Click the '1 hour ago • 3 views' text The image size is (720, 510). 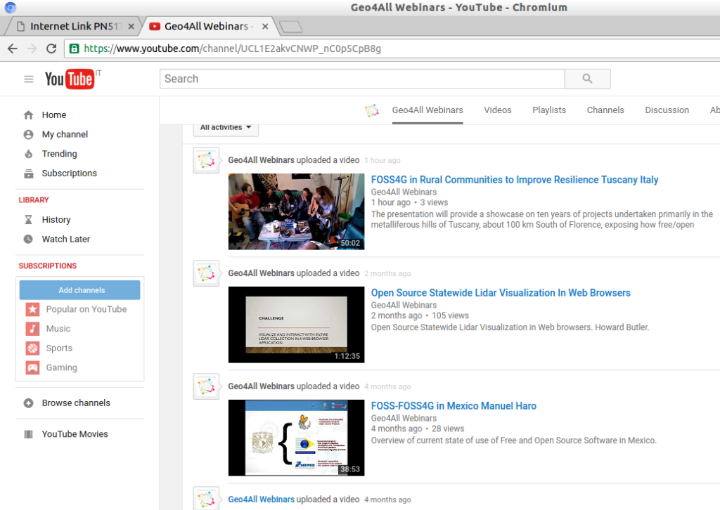tap(410, 203)
